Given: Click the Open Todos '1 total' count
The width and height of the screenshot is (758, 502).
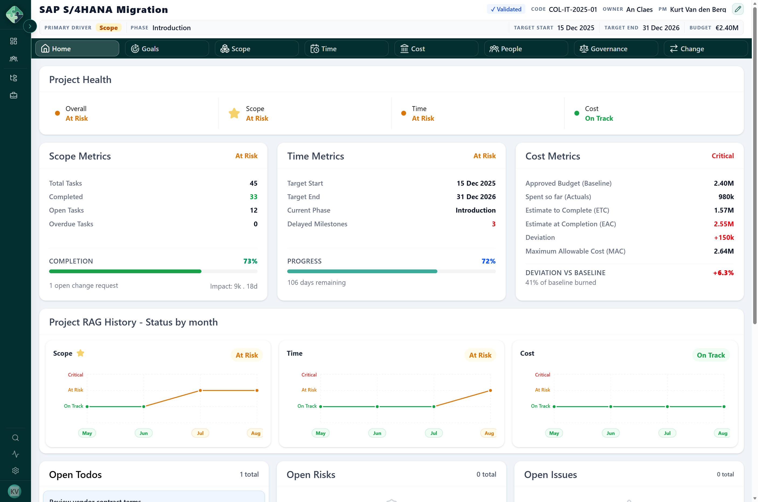Looking at the screenshot, I should pyautogui.click(x=249, y=475).
